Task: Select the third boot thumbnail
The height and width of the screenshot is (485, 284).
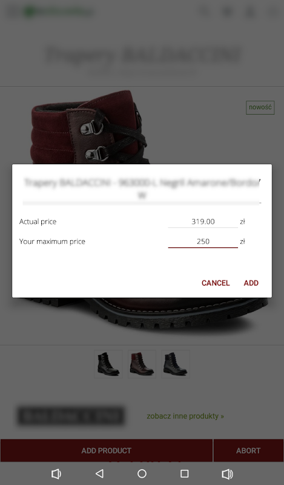Action: [x=176, y=364]
